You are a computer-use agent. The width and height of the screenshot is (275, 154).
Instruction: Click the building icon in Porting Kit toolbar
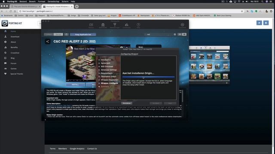[x=103, y=25]
